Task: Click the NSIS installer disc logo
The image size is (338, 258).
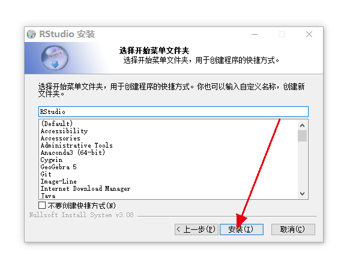Action: 55,58
